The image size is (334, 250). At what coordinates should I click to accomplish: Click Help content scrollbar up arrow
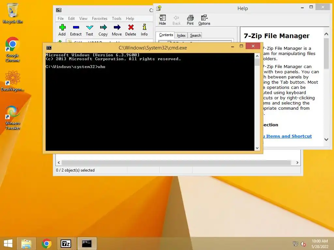[x=326, y=34]
